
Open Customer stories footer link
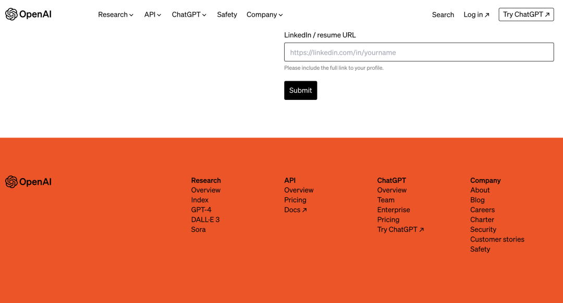tap(497, 239)
